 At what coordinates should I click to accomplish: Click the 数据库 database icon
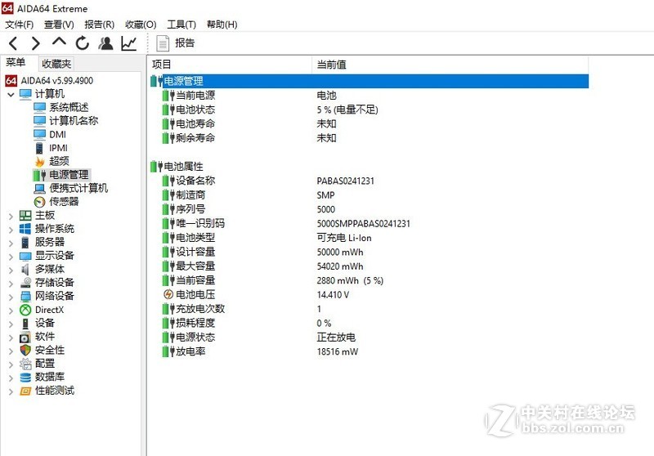(x=25, y=378)
